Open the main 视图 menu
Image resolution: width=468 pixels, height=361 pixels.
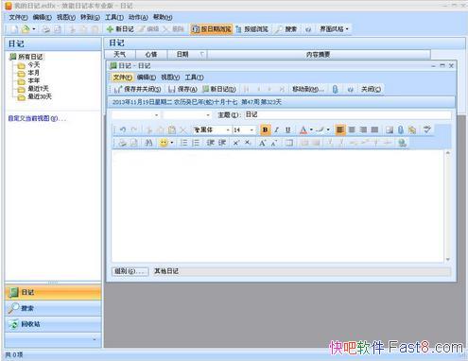pyautogui.click(x=66, y=17)
